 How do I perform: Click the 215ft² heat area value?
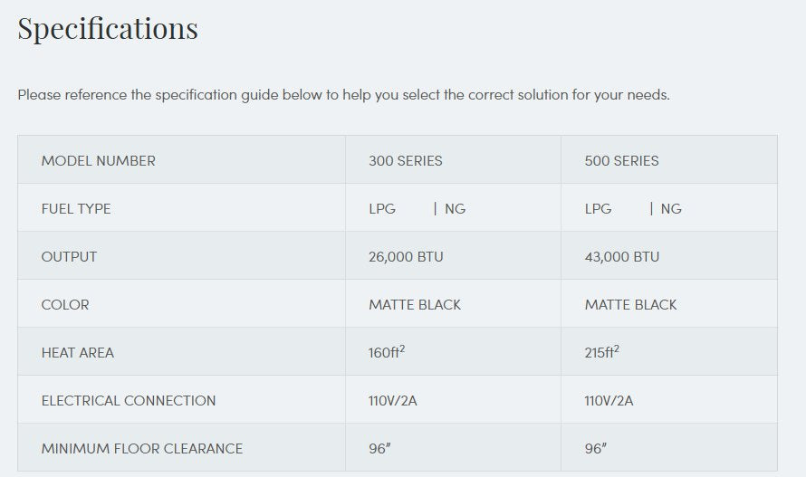602,352
